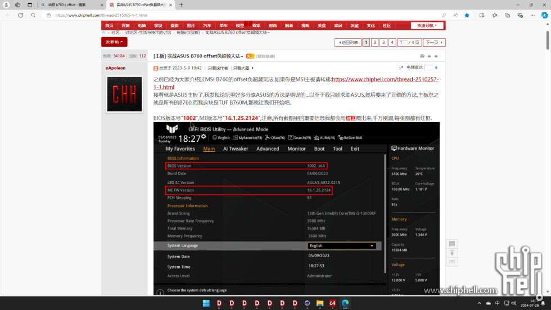Image resolution: width=551 pixels, height=310 pixels.
Task: Click the list floating side button
Action: (452, 262)
